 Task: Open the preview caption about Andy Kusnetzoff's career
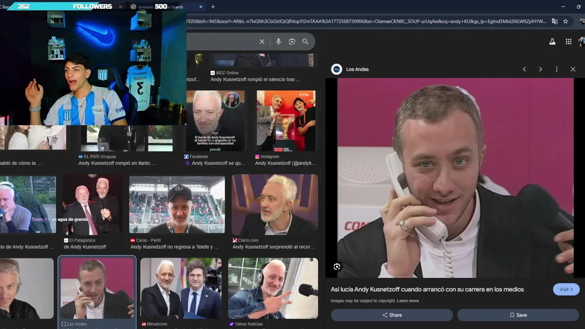tap(427, 289)
